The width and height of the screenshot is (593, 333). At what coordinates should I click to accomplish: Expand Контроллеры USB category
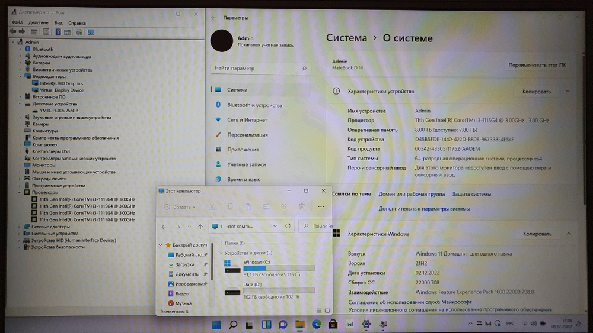point(20,151)
